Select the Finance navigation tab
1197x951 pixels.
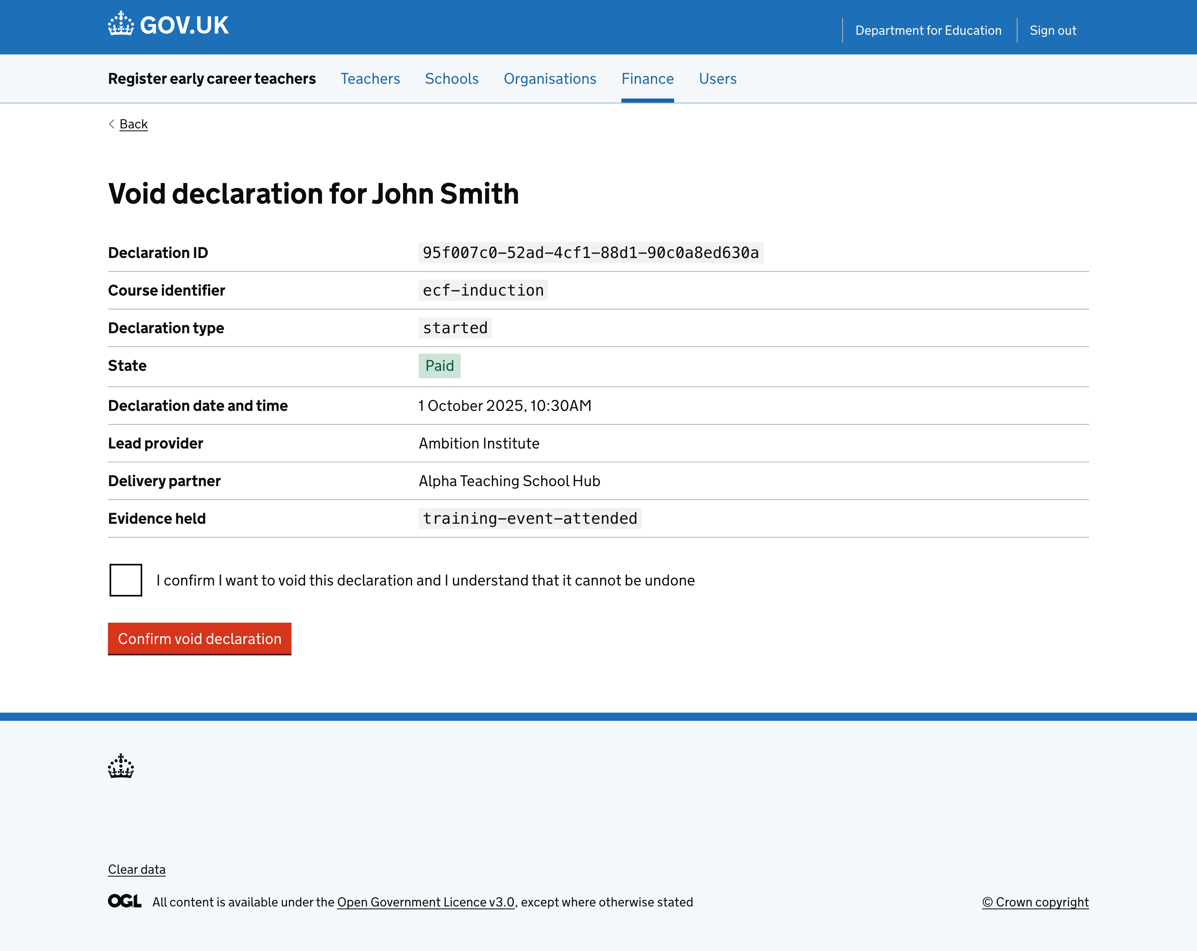coord(648,79)
